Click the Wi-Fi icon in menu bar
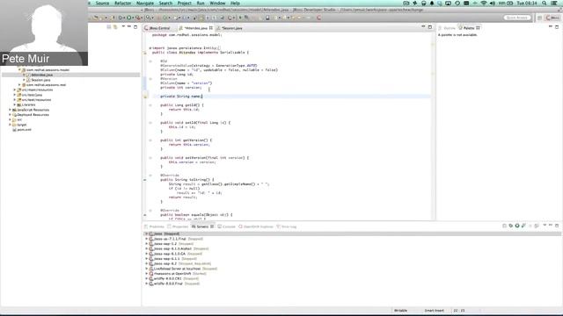 484,3
